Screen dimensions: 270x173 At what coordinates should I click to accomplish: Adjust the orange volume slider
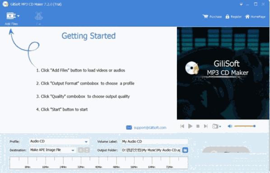pos(245,126)
